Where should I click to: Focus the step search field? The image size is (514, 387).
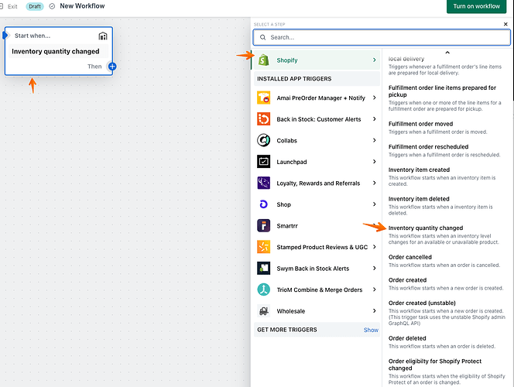(382, 37)
